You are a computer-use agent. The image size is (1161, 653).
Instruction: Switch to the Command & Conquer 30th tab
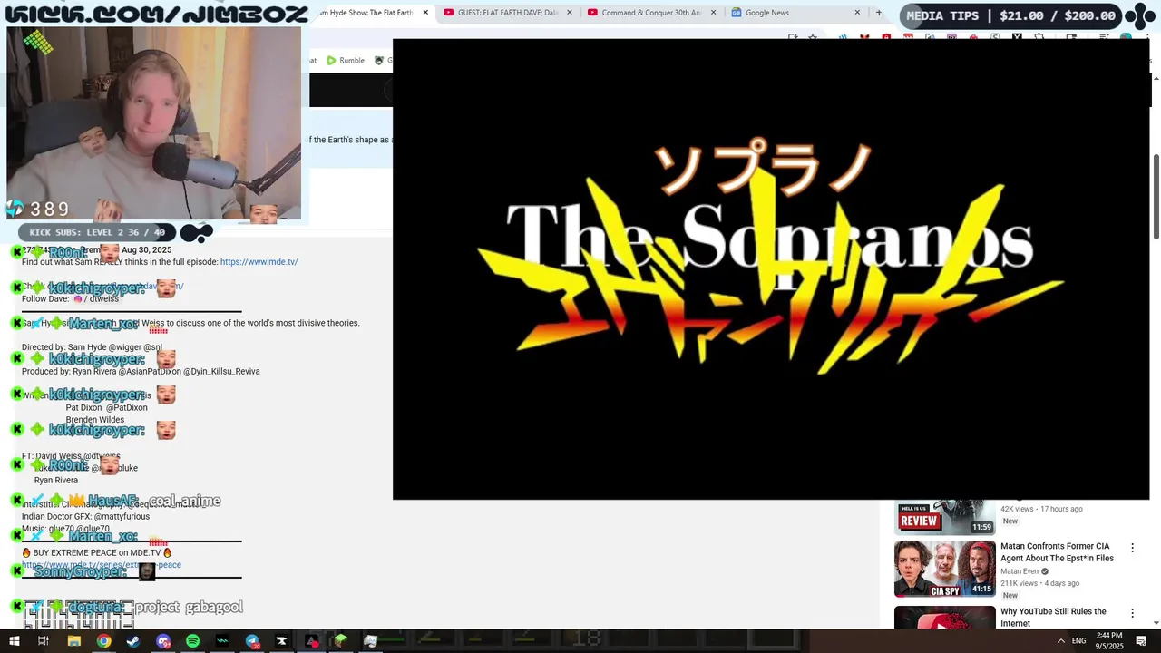coord(652,13)
